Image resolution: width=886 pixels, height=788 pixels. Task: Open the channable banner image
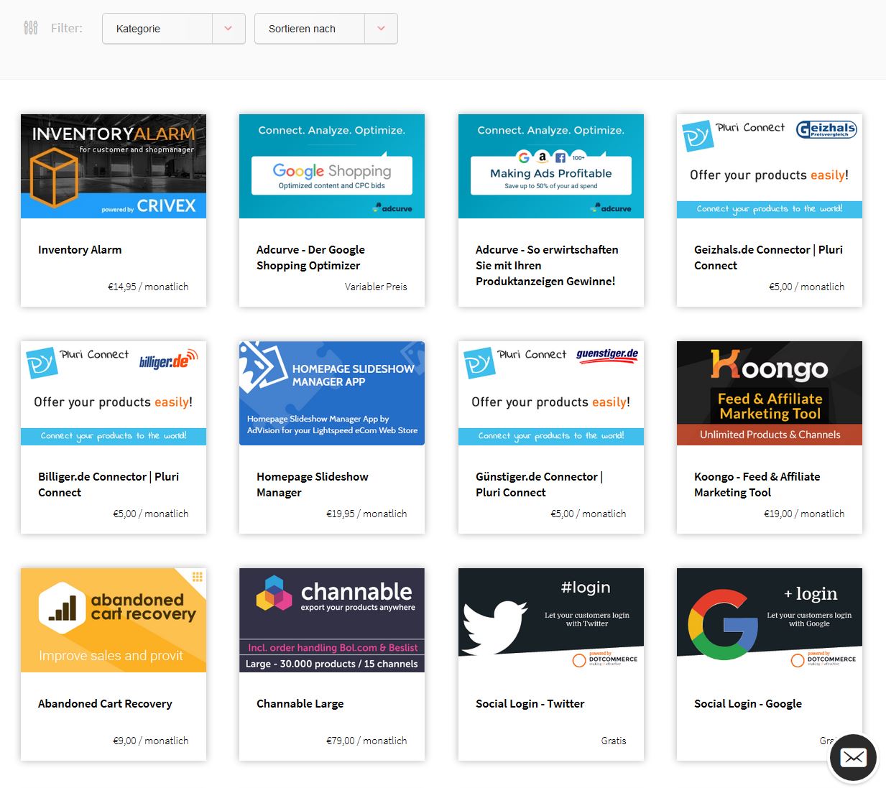(x=332, y=620)
